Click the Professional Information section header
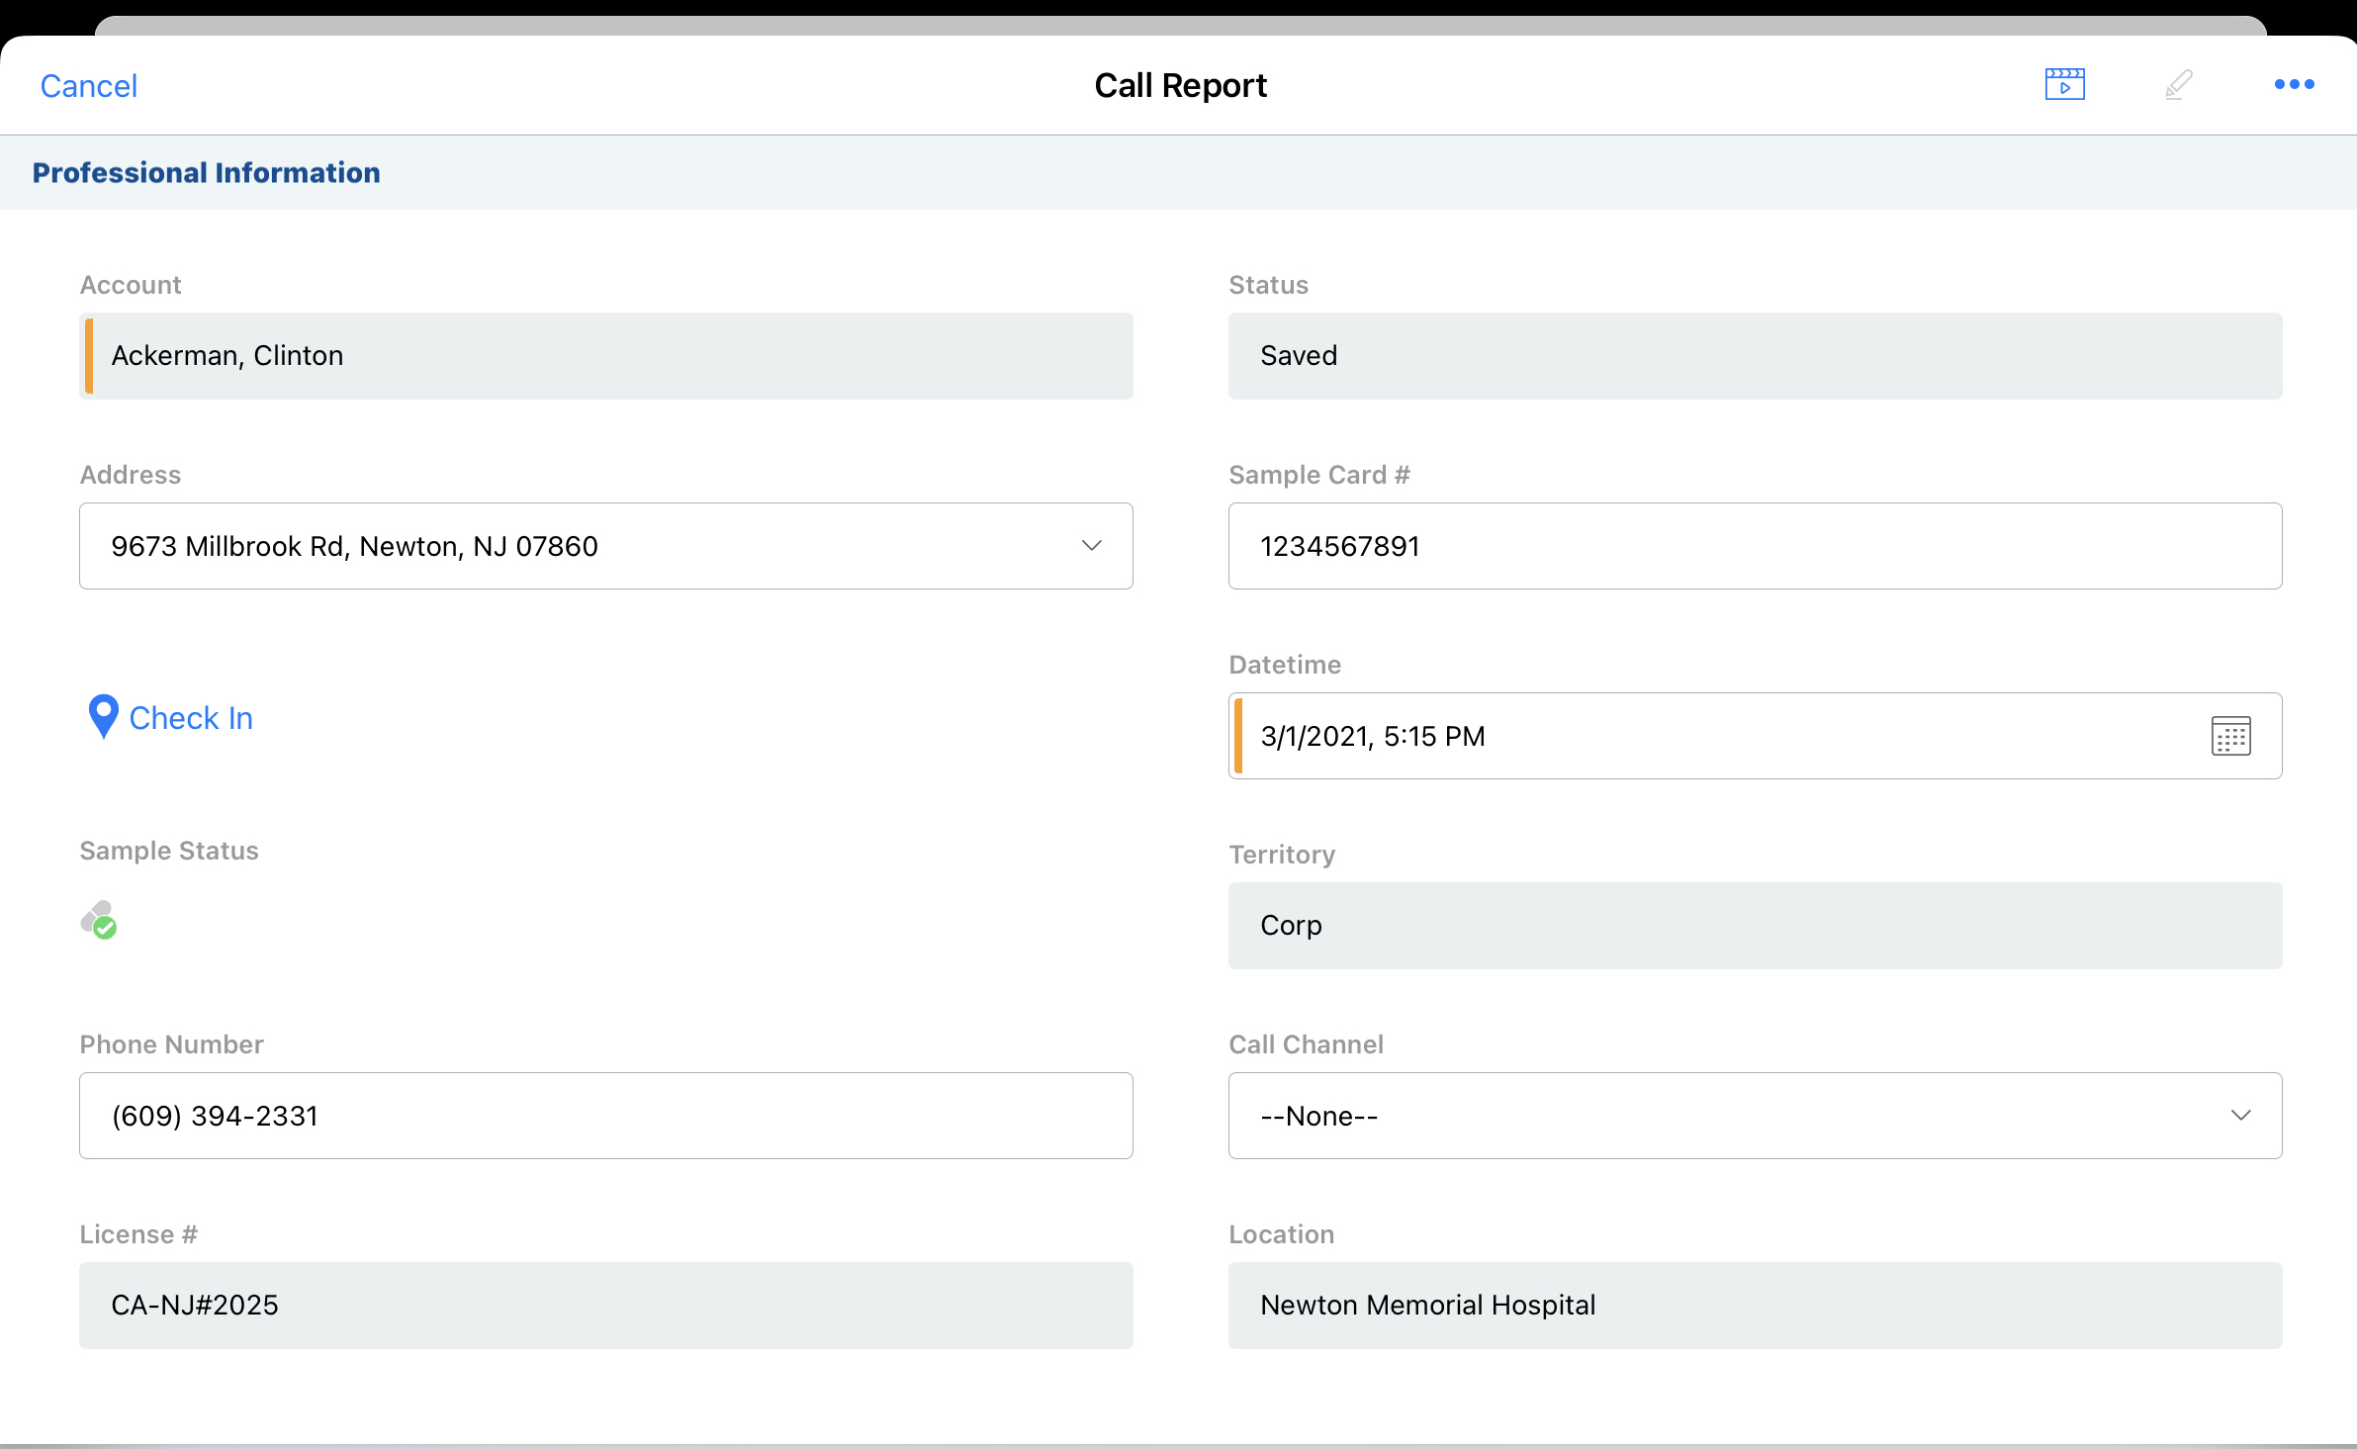 206,173
